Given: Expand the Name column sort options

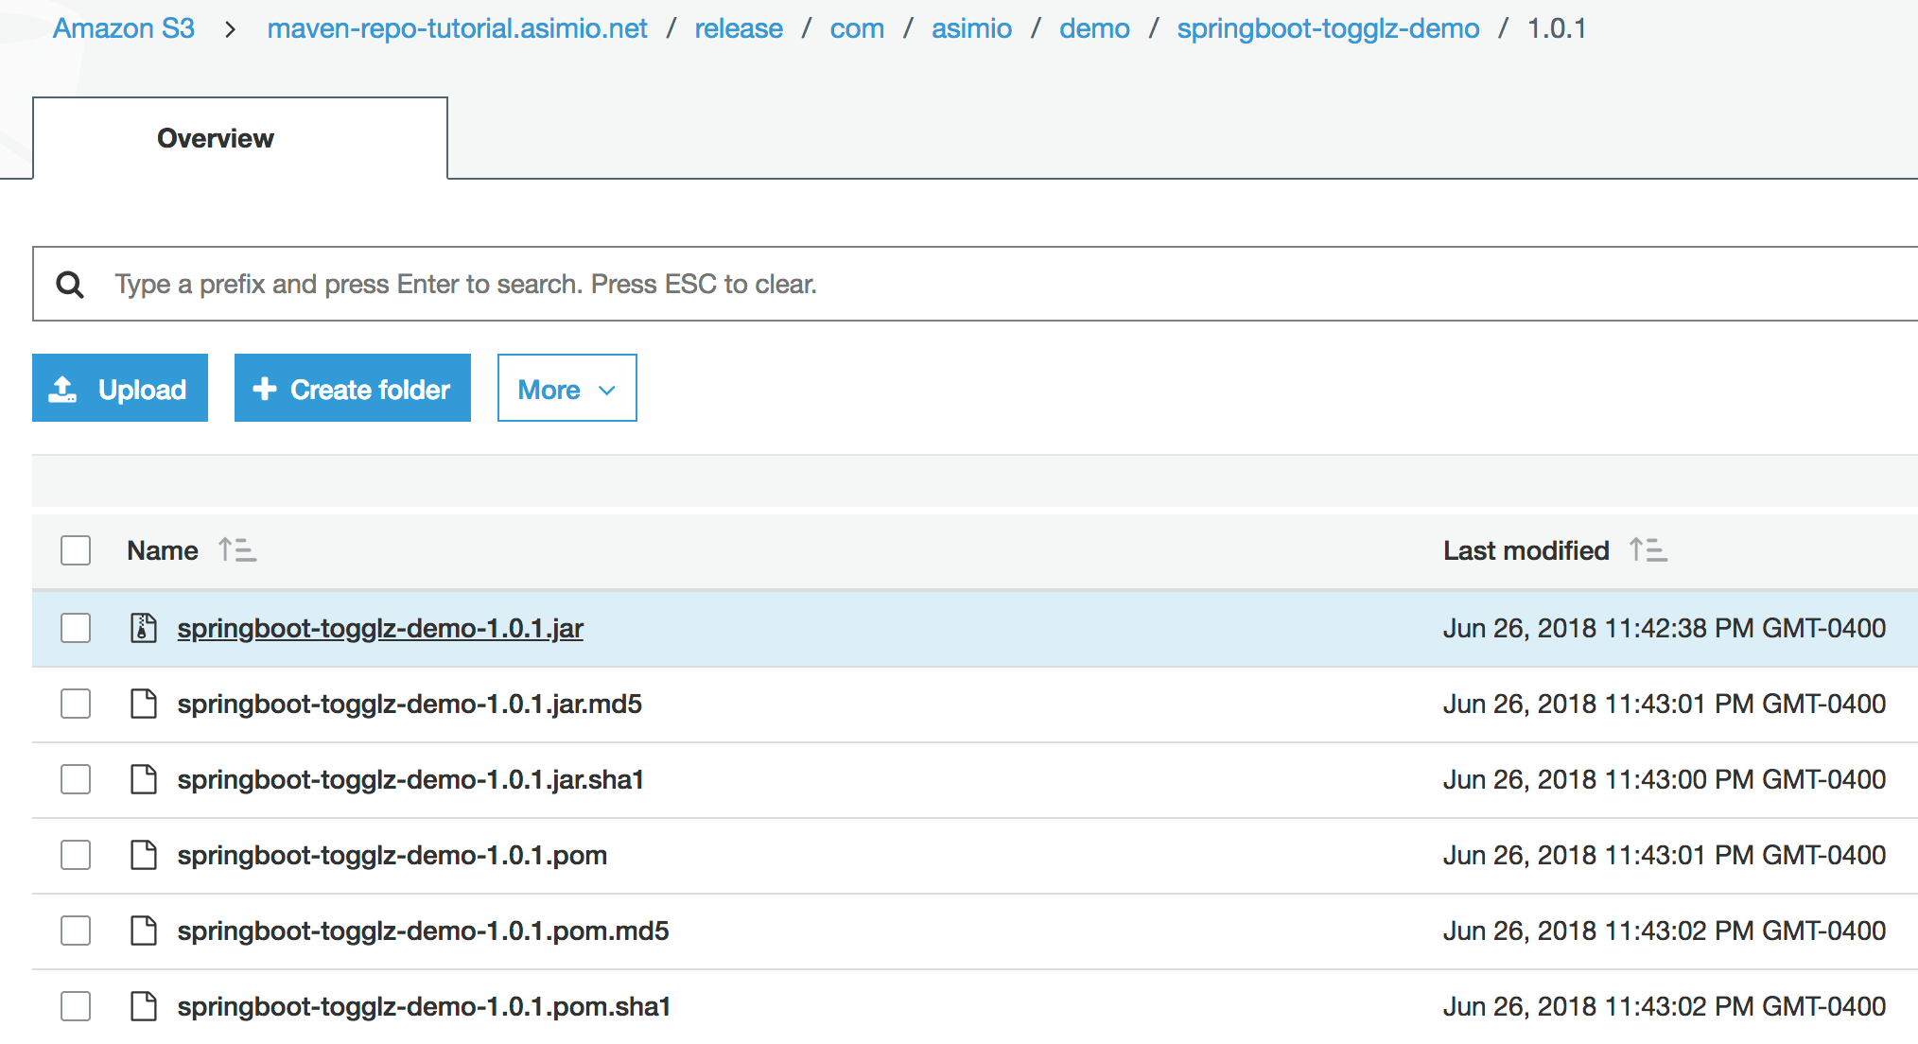Looking at the screenshot, I should pos(236,549).
